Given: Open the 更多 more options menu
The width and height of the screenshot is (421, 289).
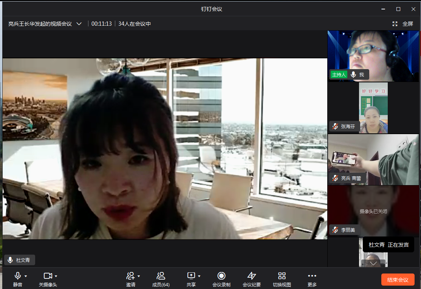Looking at the screenshot, I should click(x=312, y=279).
